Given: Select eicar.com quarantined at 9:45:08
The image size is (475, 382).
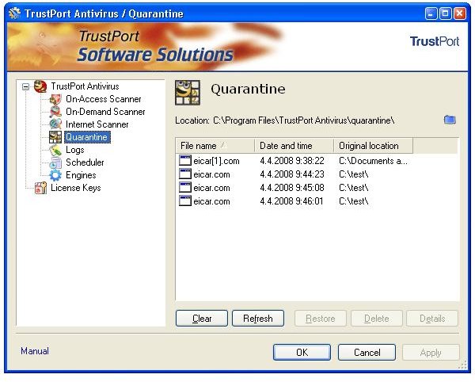Looking at the screenshot, I should click(211, 188).
